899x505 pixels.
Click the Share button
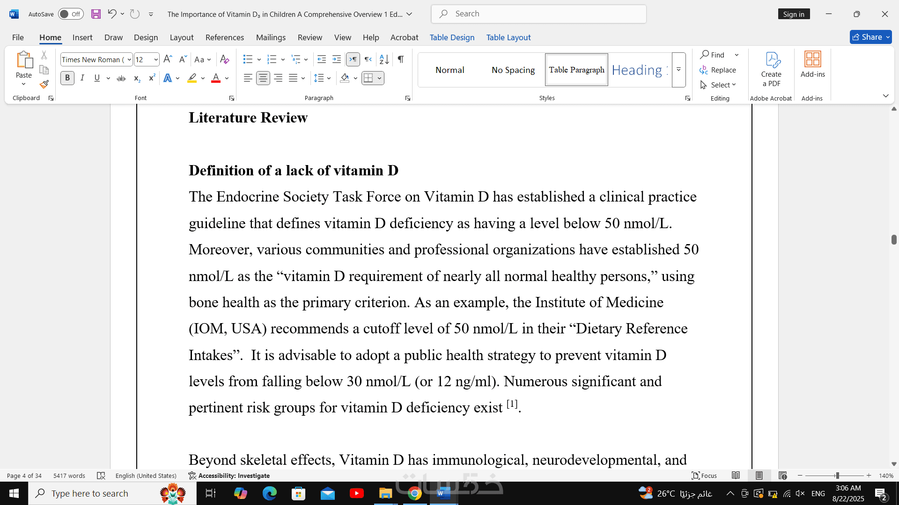pos(867,37)
